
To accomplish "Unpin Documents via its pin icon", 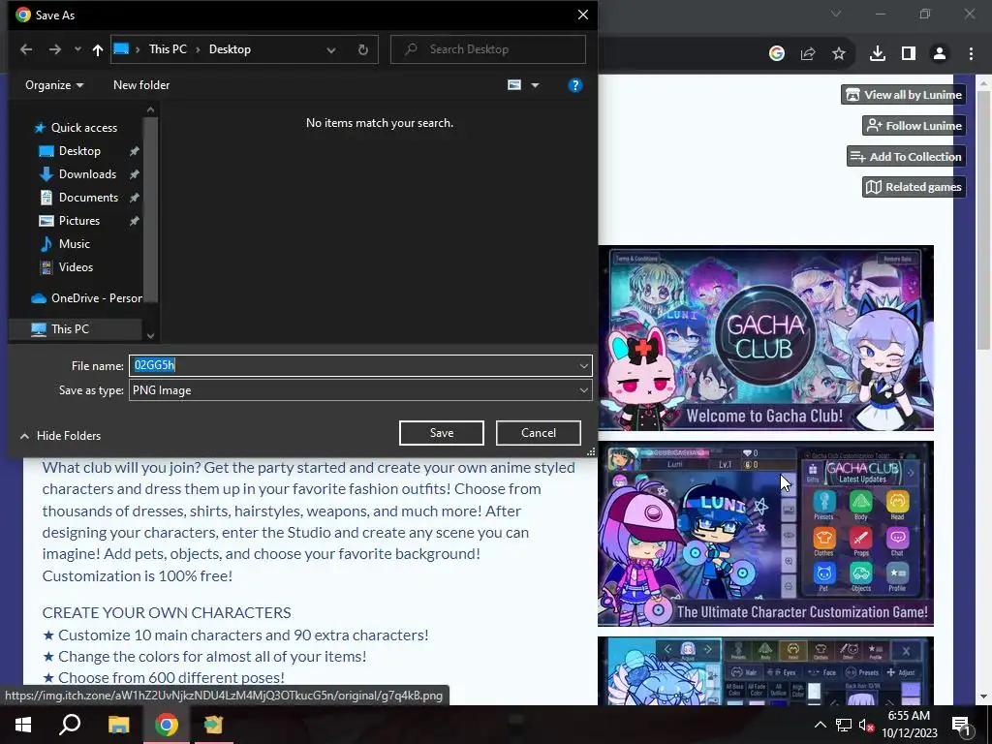I will [x=134, y=198].
